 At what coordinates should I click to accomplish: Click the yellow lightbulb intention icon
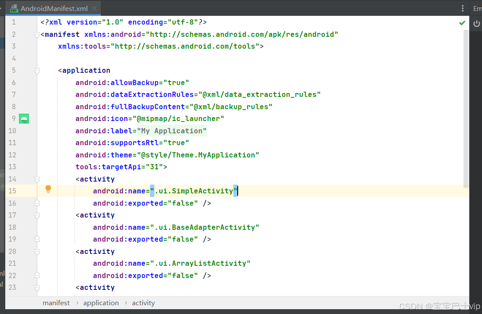tap(48, 189)
